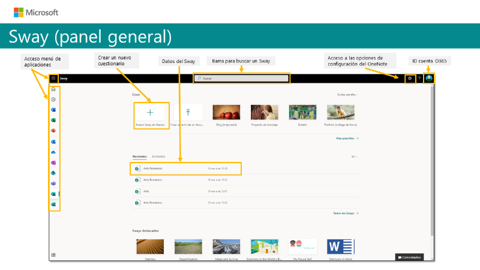Go to Home in the sidebar
480x270 pixels.
[53, 89]
